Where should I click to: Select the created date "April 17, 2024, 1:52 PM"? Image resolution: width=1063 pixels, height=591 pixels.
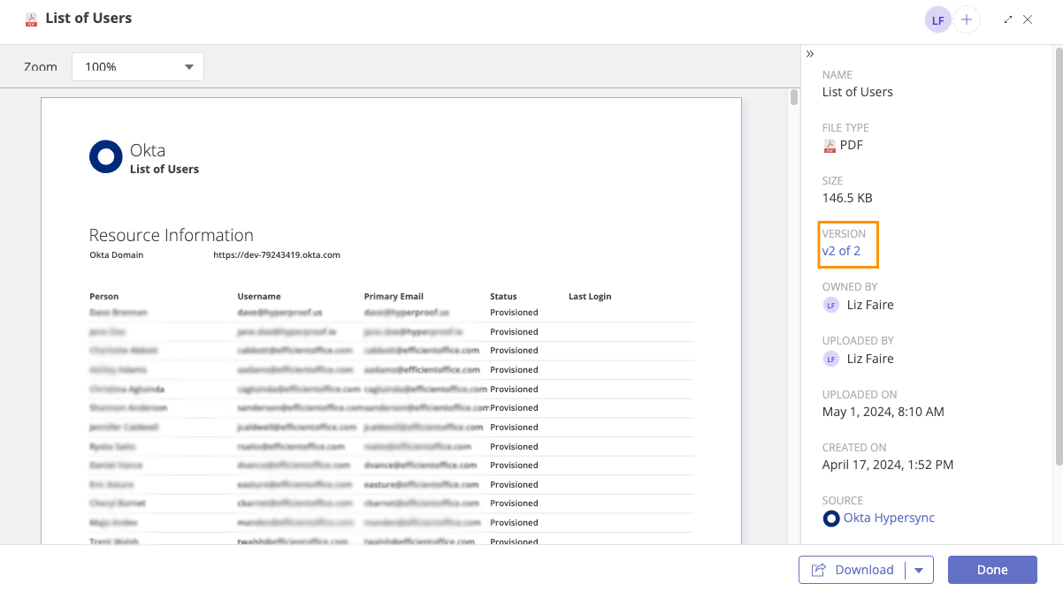pyautogui.click(x=888, y=465)
